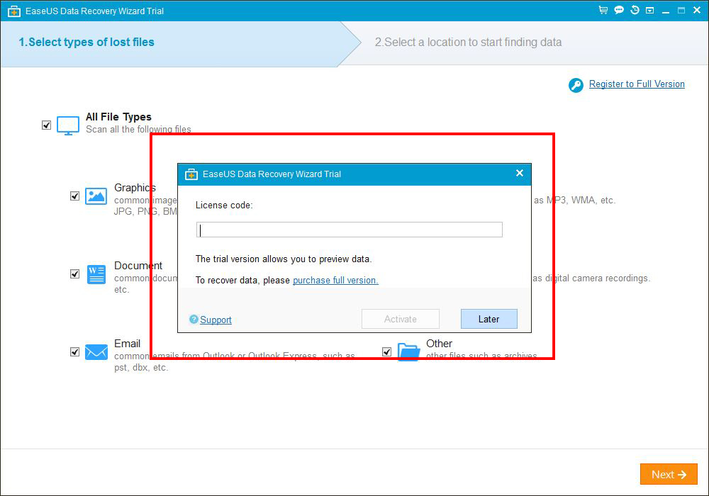The width and height of the screenshot is (709, 496).
Task: Click the EaseUS logo in the license dialog
Action: click(191, 174)
